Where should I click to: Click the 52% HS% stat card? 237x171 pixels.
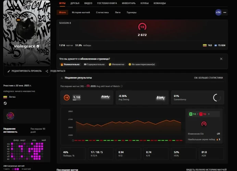pyautogui.click(x=184, y=154)
